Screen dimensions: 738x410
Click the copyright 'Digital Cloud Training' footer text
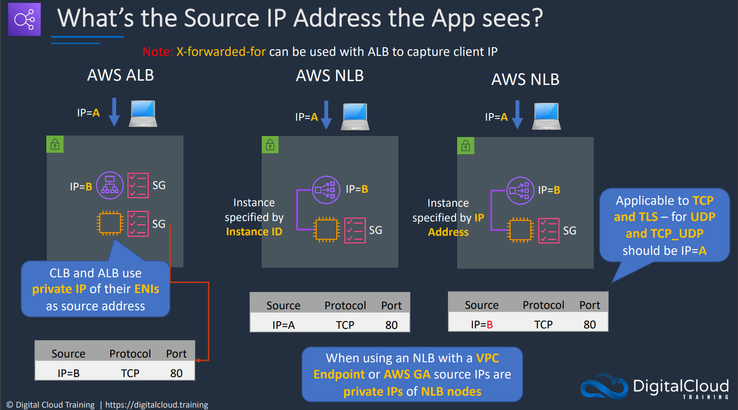(51, 405)
